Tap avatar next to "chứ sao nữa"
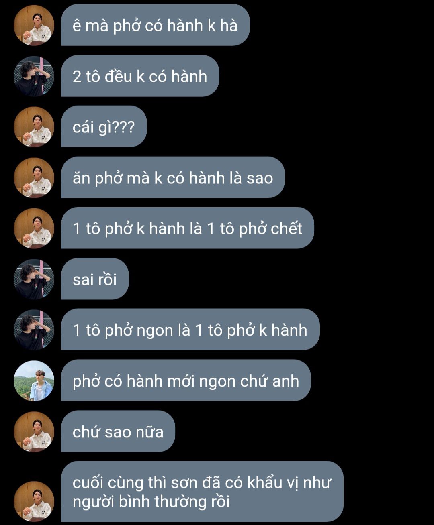Image resolution: width=434 pixels, height=525 pixels. tap(34, 431)
